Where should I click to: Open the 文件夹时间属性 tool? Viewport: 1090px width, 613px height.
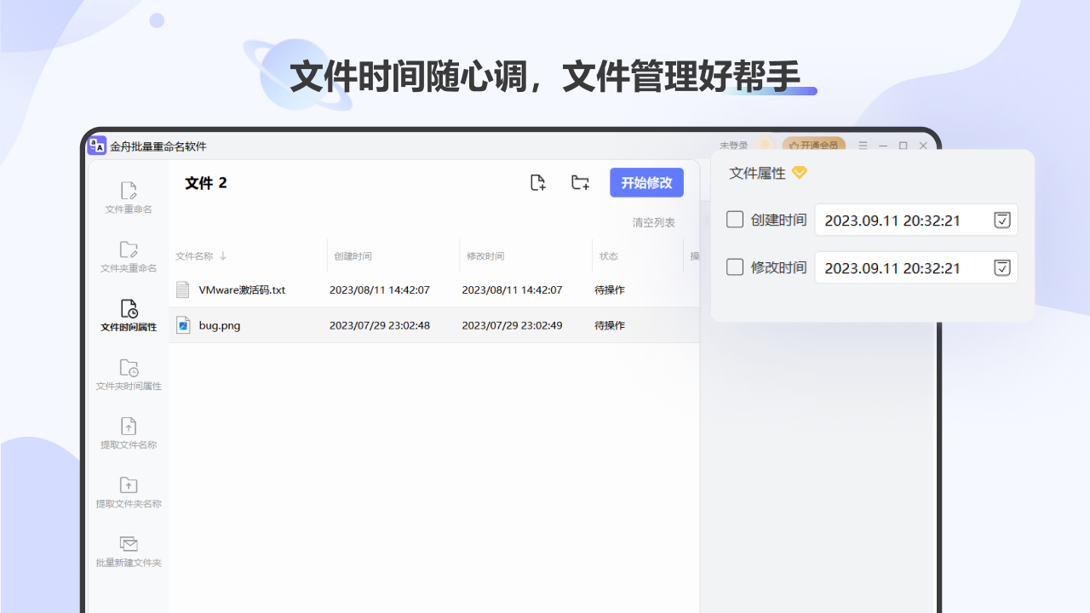point(128,375)
